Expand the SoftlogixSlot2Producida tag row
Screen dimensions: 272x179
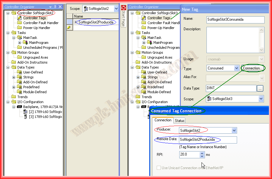(x=76, y=22)
